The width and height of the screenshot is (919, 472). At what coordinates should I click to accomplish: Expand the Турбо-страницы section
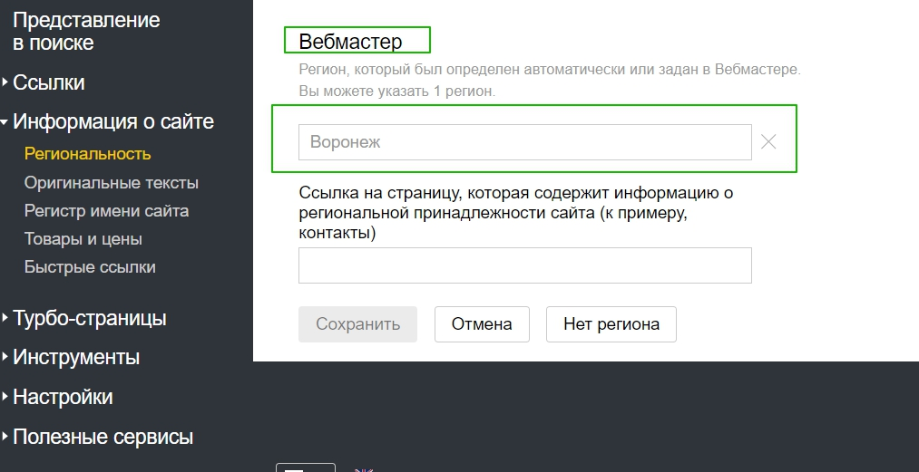point(90,318)
